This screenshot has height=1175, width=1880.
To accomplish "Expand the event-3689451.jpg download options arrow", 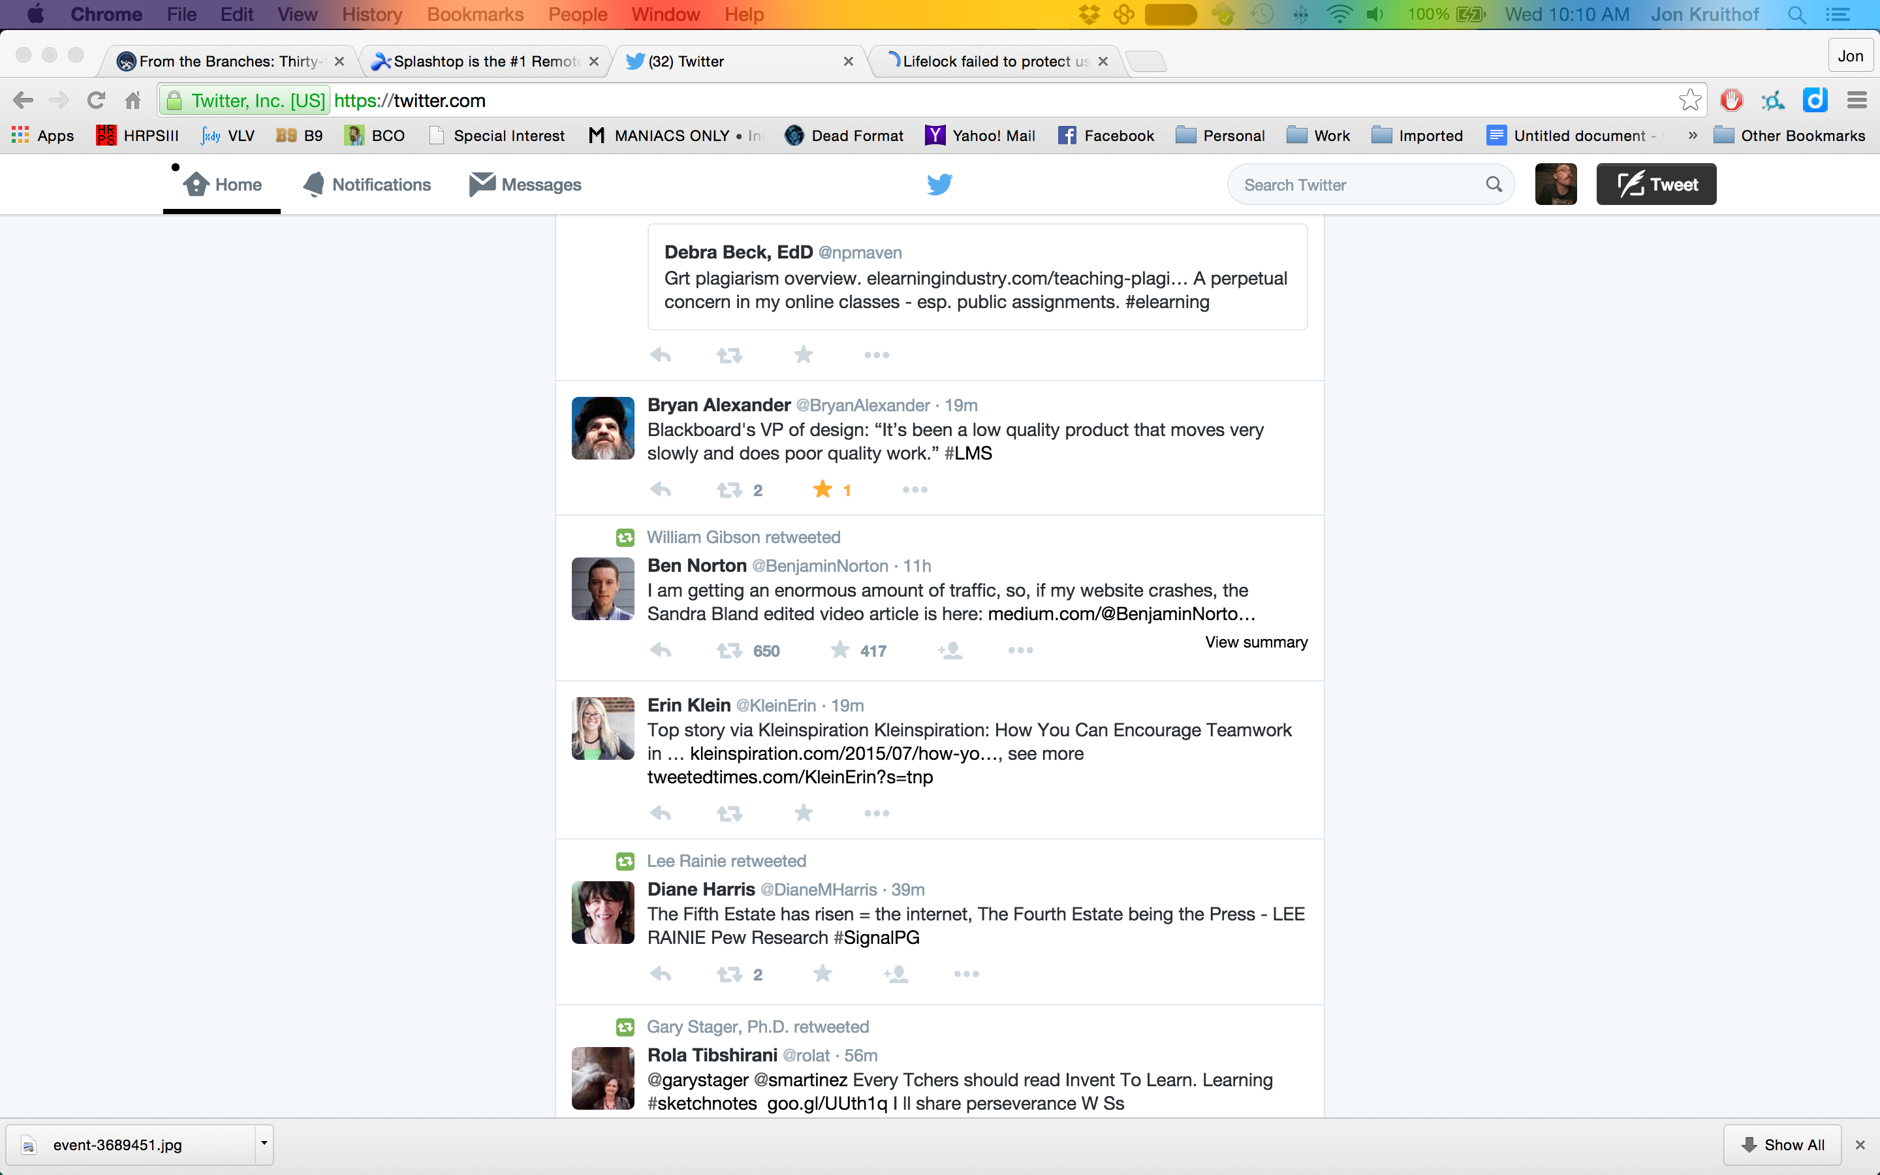I will [264, 1143].
